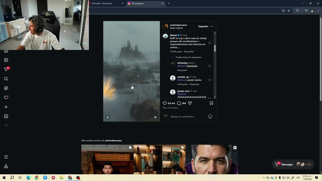
Task: Open the Chrome three-dot menu
Action: (x=318, y=11)
